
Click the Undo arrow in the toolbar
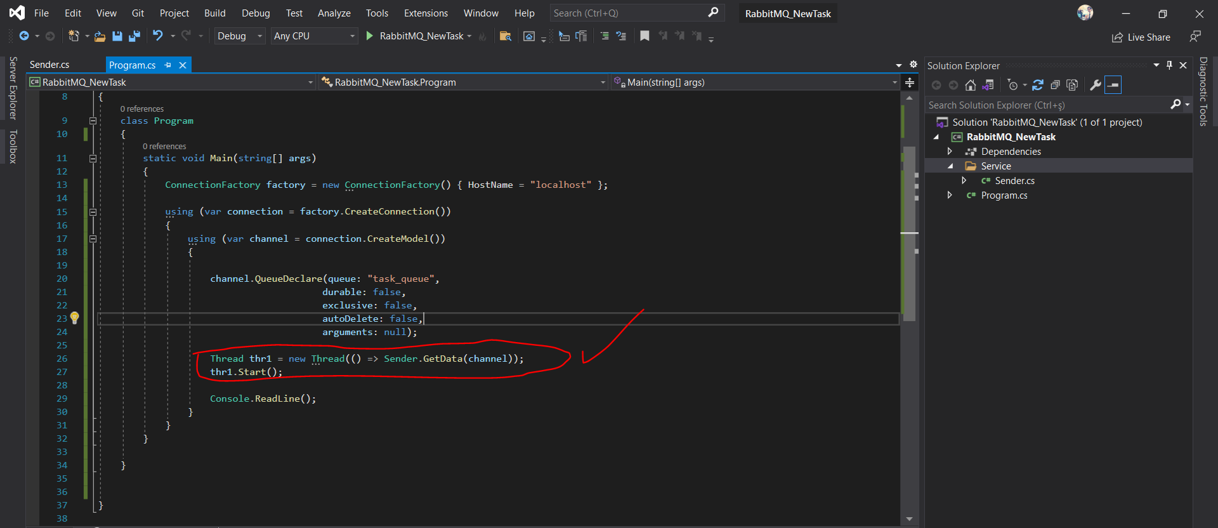[158, 36]
